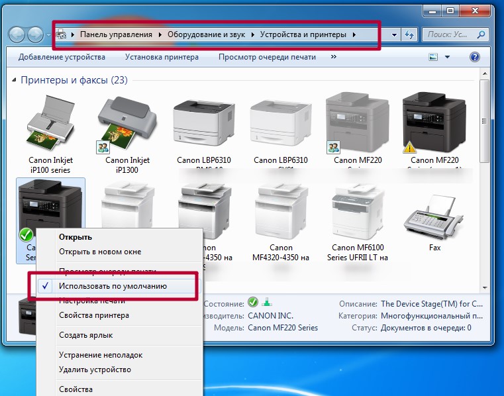Open the recent pages dropdown next to Forward
504x396 pixels.
(48, 34)
